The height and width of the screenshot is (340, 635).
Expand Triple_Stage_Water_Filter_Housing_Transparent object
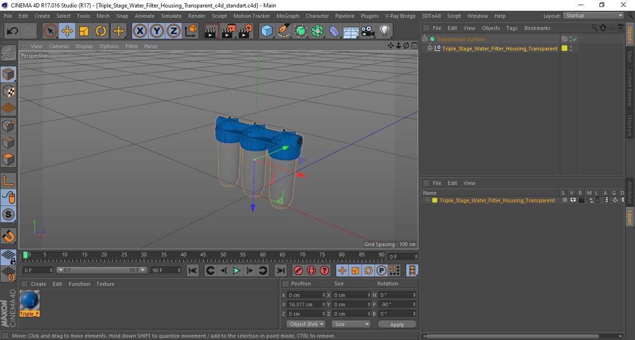coord(430,49)
